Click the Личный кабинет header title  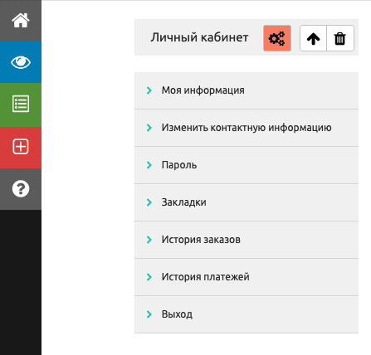[x=199, y=37]
